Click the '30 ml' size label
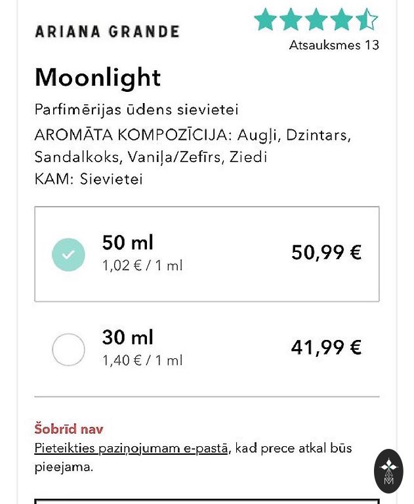The width and height of the screenshot is (414, 504). (127, 337)
